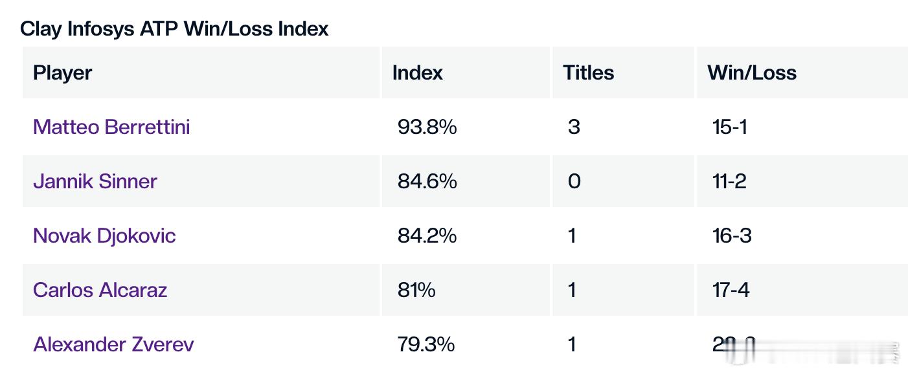The width and height of the screenshot is (908, 374).
Task: Click the Win/Loss column header
Action: tap(752, 72)
